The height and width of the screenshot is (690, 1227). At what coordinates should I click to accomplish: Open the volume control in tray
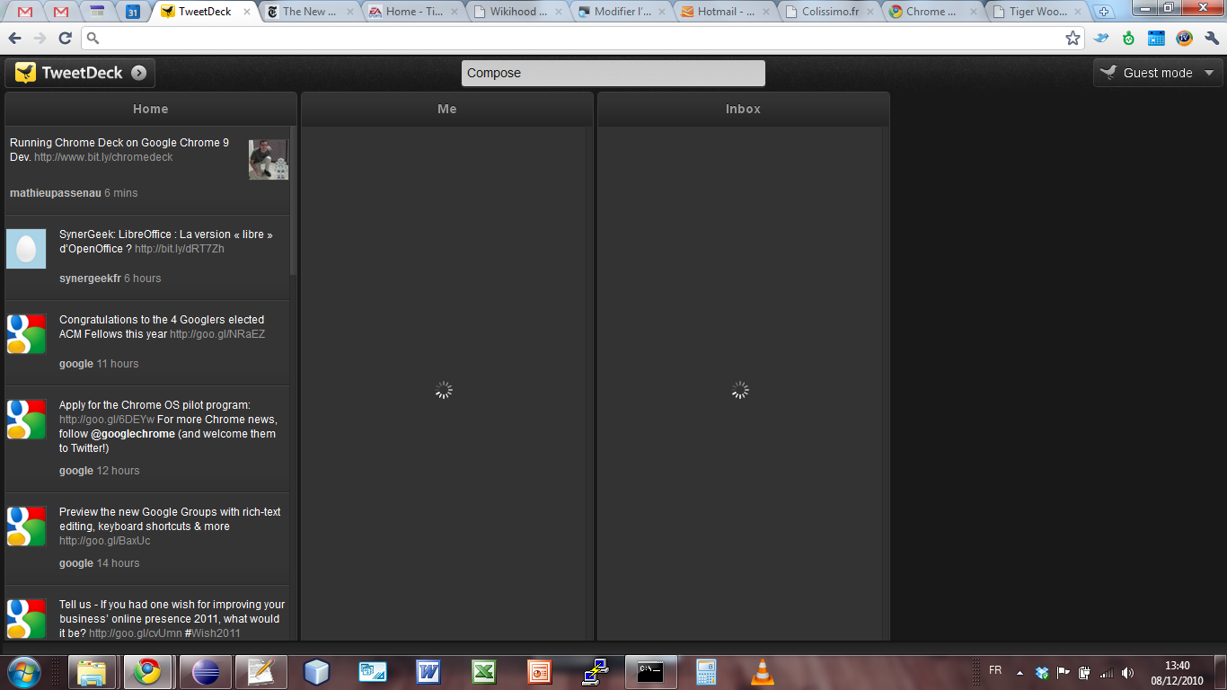[1127, 672]
